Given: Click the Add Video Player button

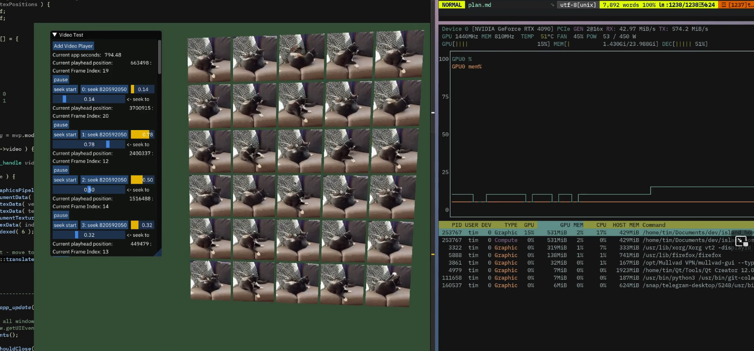Looking at the screenshot, I should (73, 46).
